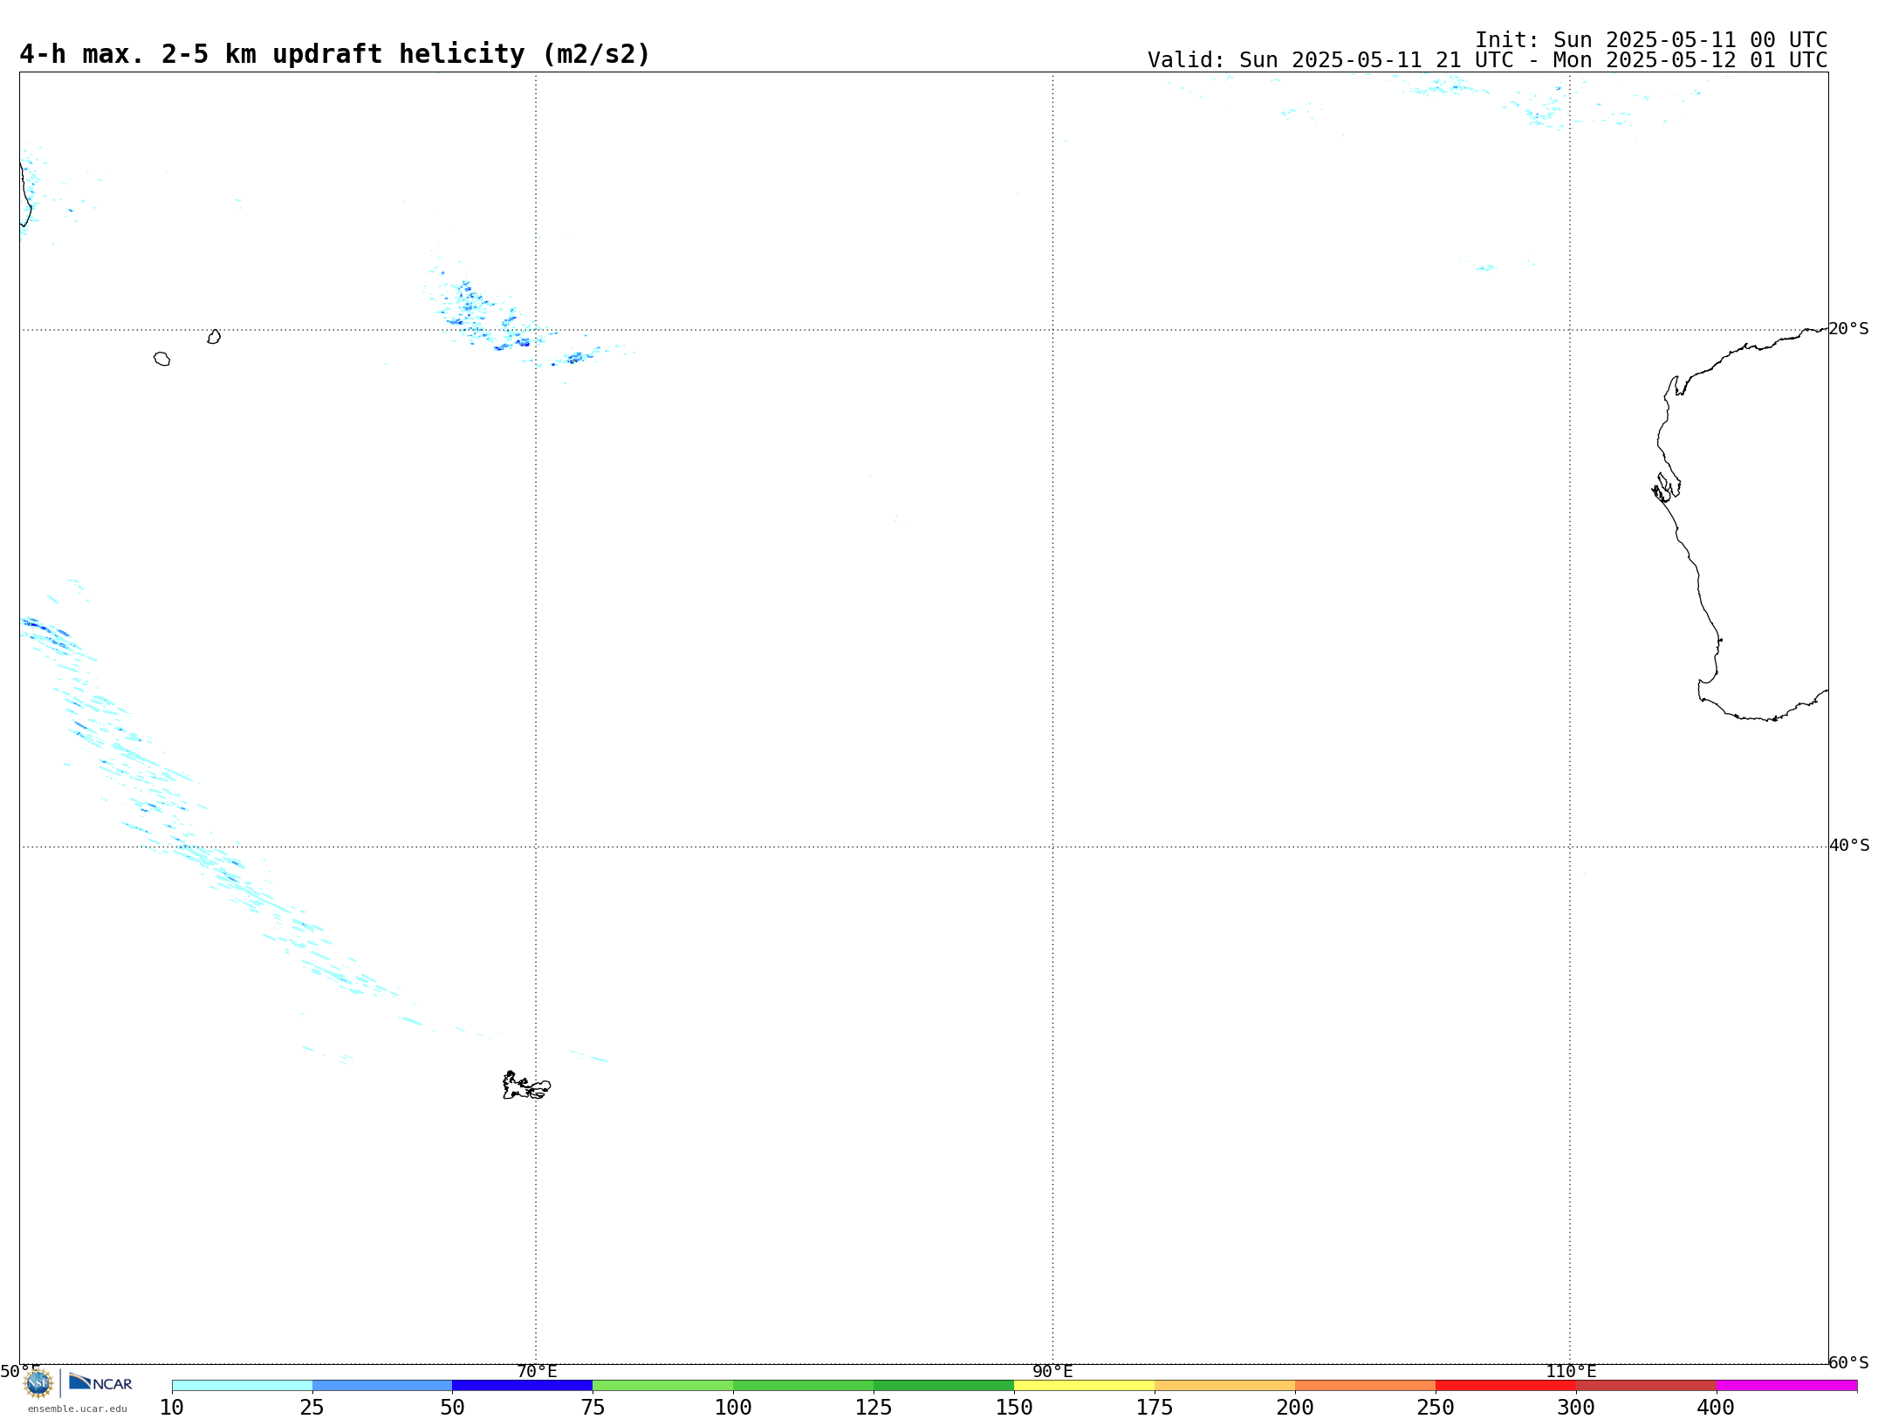
Task: Click the 20°S latitude label
Action: click(x=1848, y=329)
